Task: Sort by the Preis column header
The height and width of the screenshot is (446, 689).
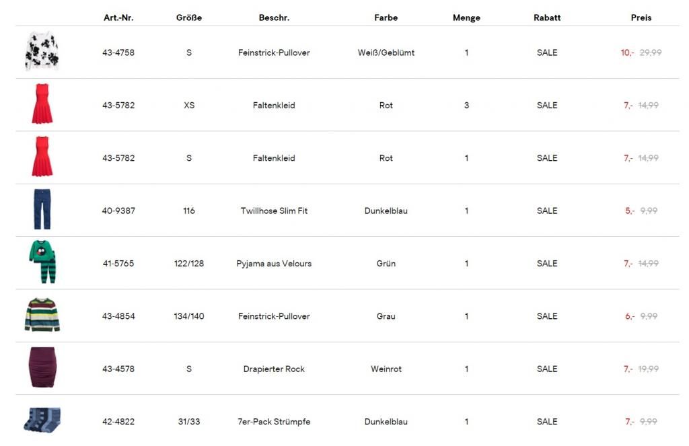Action: tap(641, 18)
